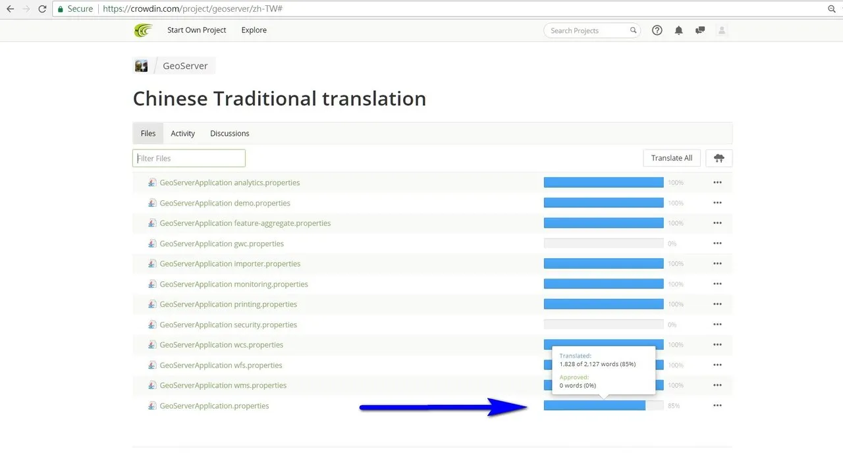Click the browser zoom magnifier icon
Screen dimensions: 843x453
click(832, 9)
